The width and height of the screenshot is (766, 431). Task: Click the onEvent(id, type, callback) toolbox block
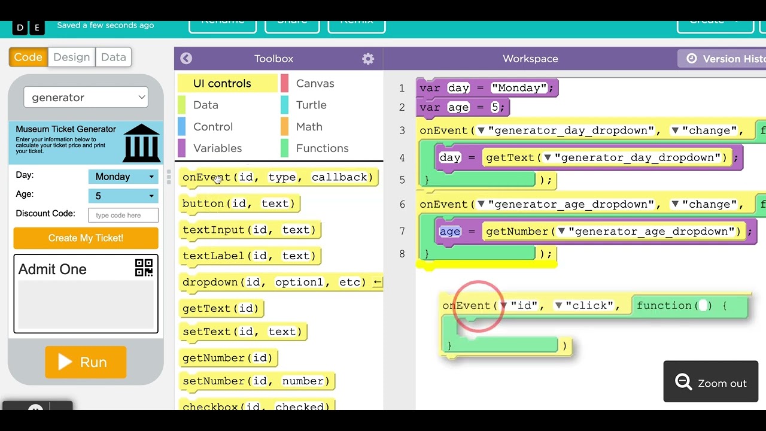click(278, 177)
